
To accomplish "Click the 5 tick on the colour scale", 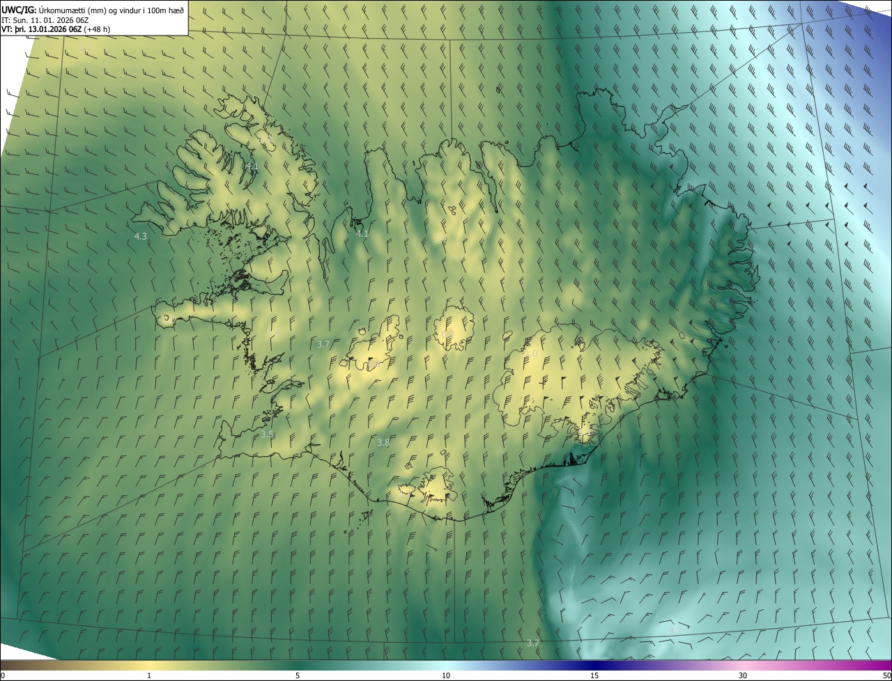I will pos(298,675).
